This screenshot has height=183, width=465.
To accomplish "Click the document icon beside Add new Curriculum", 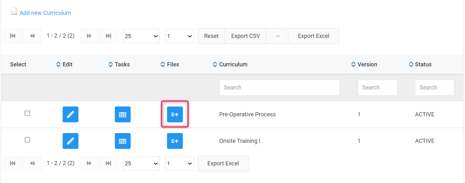I will pyautogui.click(x=14, y=11).
